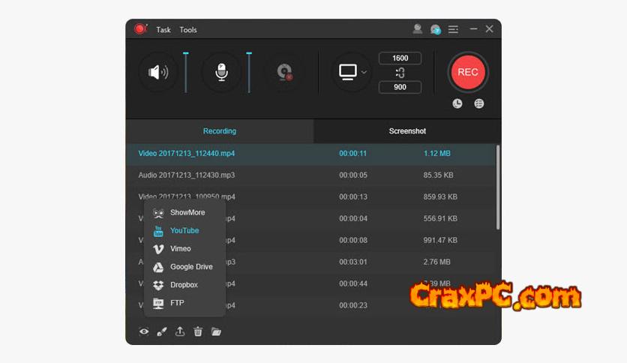
Task: Click the width field showing 1600
Action: click(x=400, y=58)
